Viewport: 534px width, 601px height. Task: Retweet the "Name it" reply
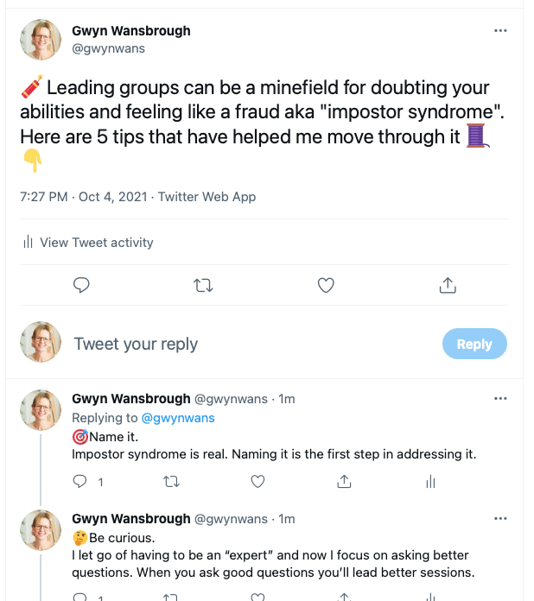coord(170,482)
